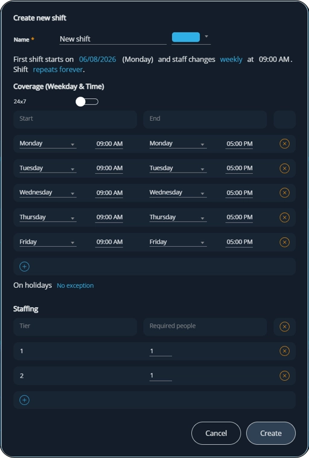
Task: Click the Create button
Action: click(271, 433)
